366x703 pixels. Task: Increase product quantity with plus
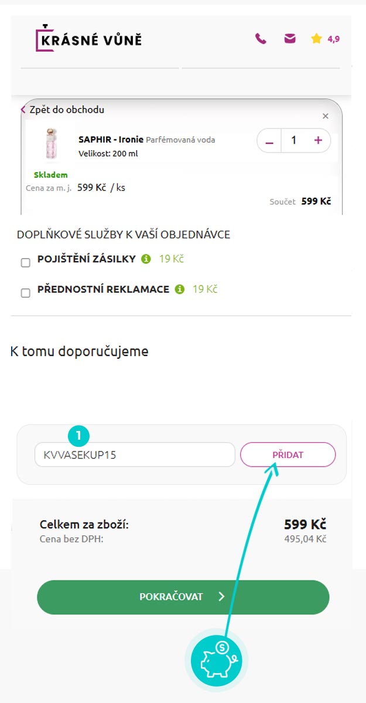click(x=318, y=141)
